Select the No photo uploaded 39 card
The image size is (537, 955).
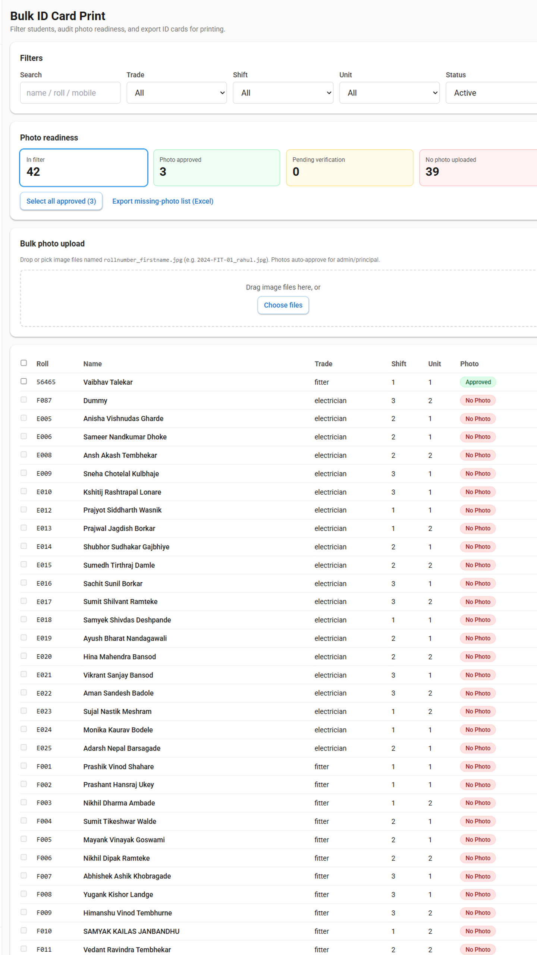pos(478,167)
